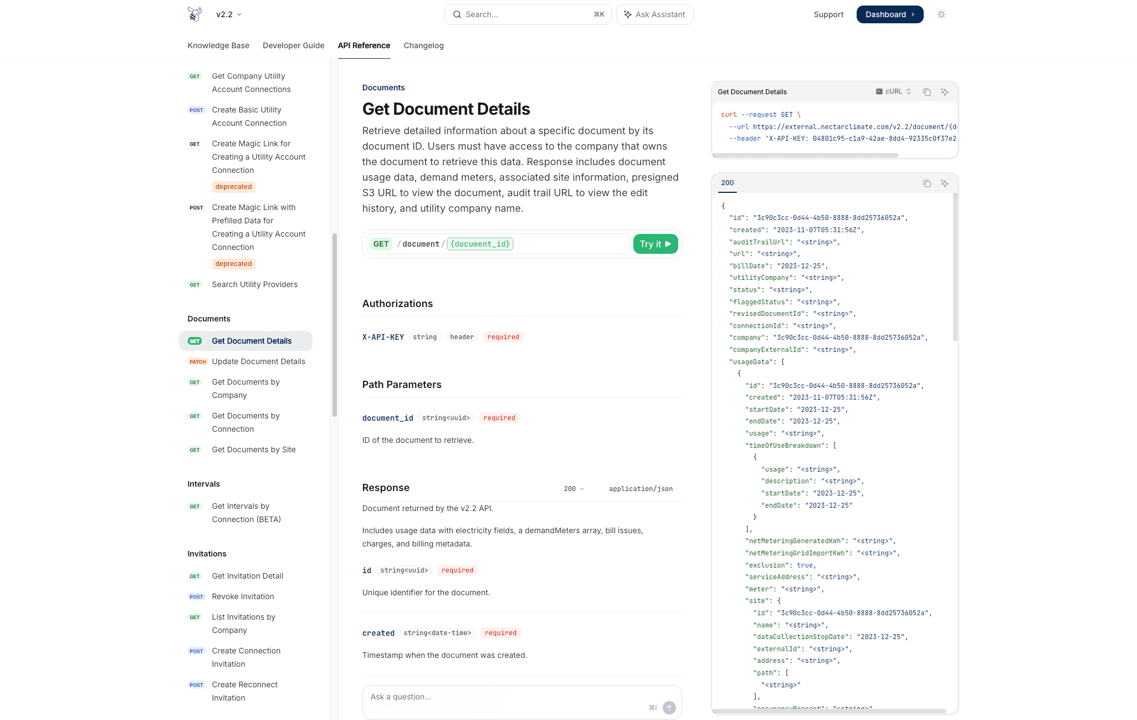Open the v2.2 version dropdown

pos(229,14)
